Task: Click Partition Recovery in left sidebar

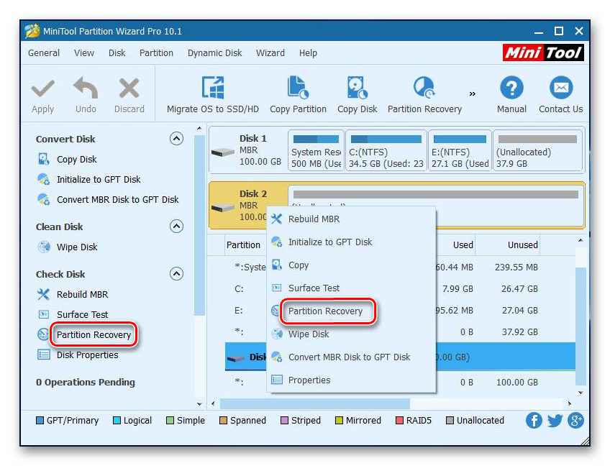Action: pyautogui.click(x=94, y=335)
